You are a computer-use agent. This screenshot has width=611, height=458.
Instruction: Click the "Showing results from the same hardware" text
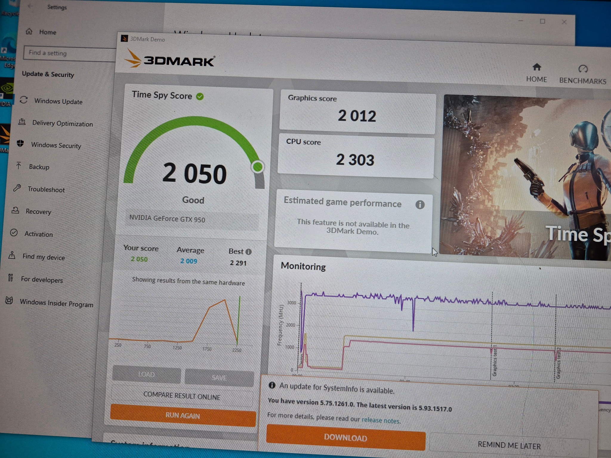pos(188,281)
